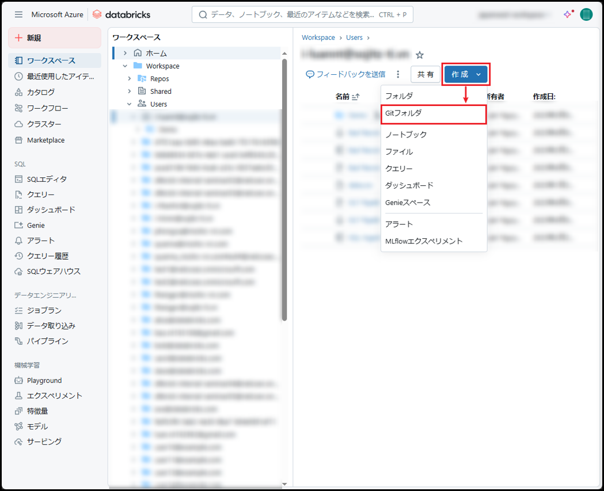This screenshot has height=491, width=604.
Task: Favorite the folder with the star icon
Action: point(420,55)
